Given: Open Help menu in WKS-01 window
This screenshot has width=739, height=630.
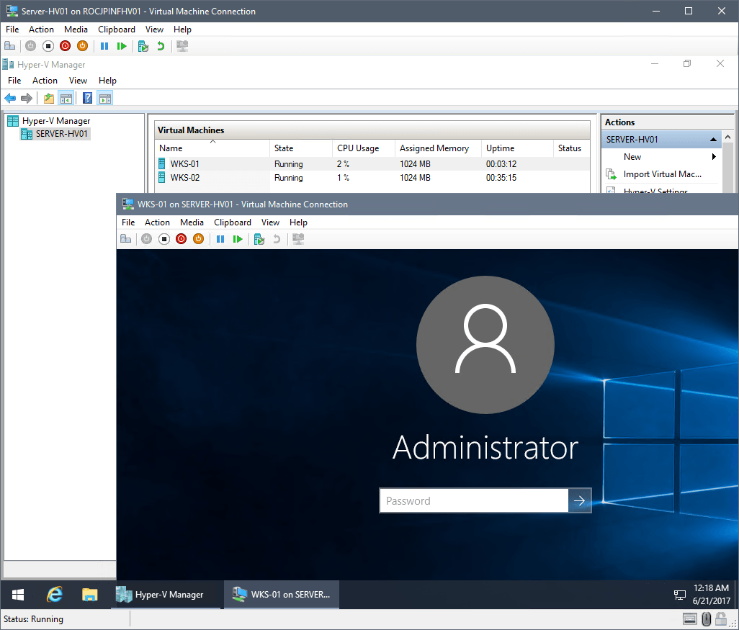Looking at the screenshot, I should coord(298,222).
